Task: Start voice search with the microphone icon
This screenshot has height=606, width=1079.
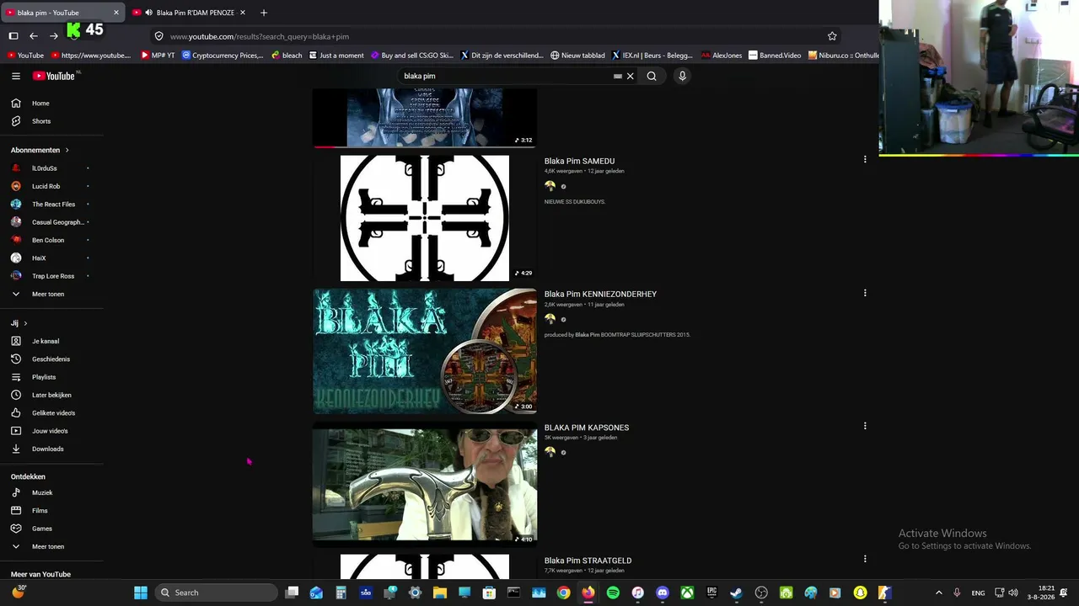Action: coord(682,76)
